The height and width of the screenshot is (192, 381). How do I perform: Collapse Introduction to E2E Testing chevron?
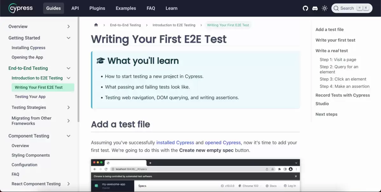click(68, 78)
